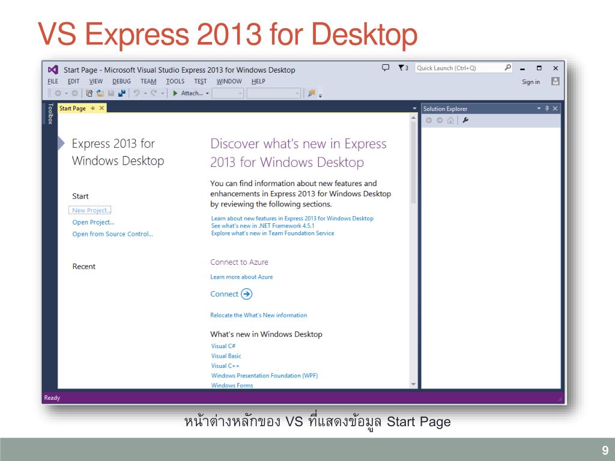Click the Quick Launch magnifier icon
Screen dimensions: 615x461
[x=507, y=67]
